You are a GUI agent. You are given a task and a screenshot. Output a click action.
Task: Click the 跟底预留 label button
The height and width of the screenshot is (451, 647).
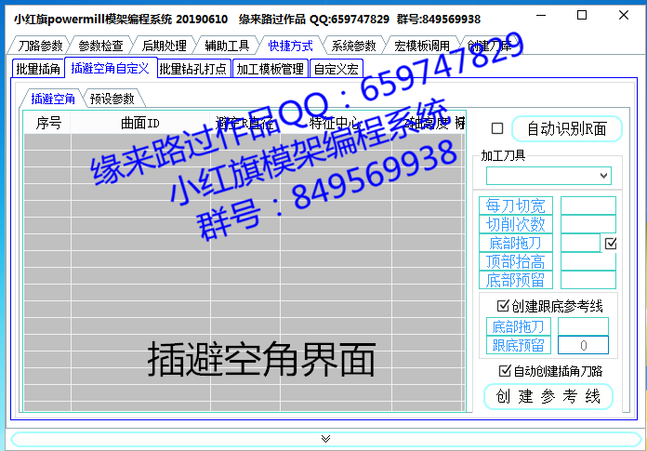[519, 345]
